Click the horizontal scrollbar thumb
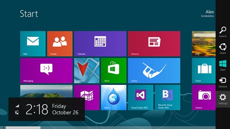The width and height of the screenshot is (230, 129). [23, 128]
